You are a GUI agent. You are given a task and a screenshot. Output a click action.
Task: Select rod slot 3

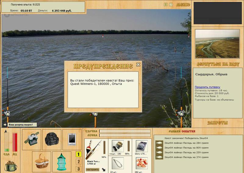[78, 169]
